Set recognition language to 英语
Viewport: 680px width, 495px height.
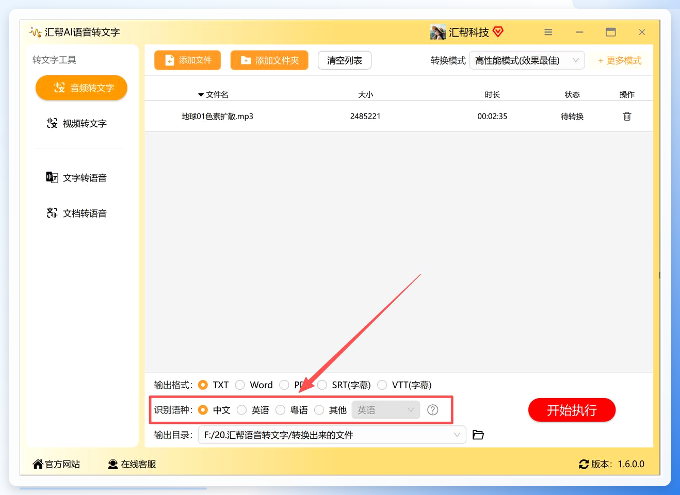click(241, 410)
